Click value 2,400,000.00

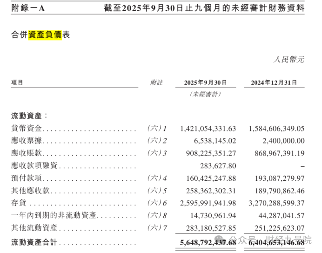point(283,141)
